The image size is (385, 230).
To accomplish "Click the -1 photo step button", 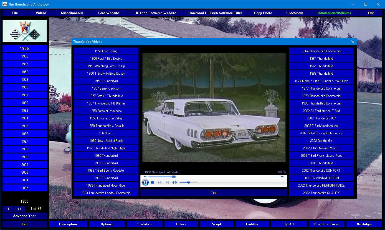I will tap(8, 209).
